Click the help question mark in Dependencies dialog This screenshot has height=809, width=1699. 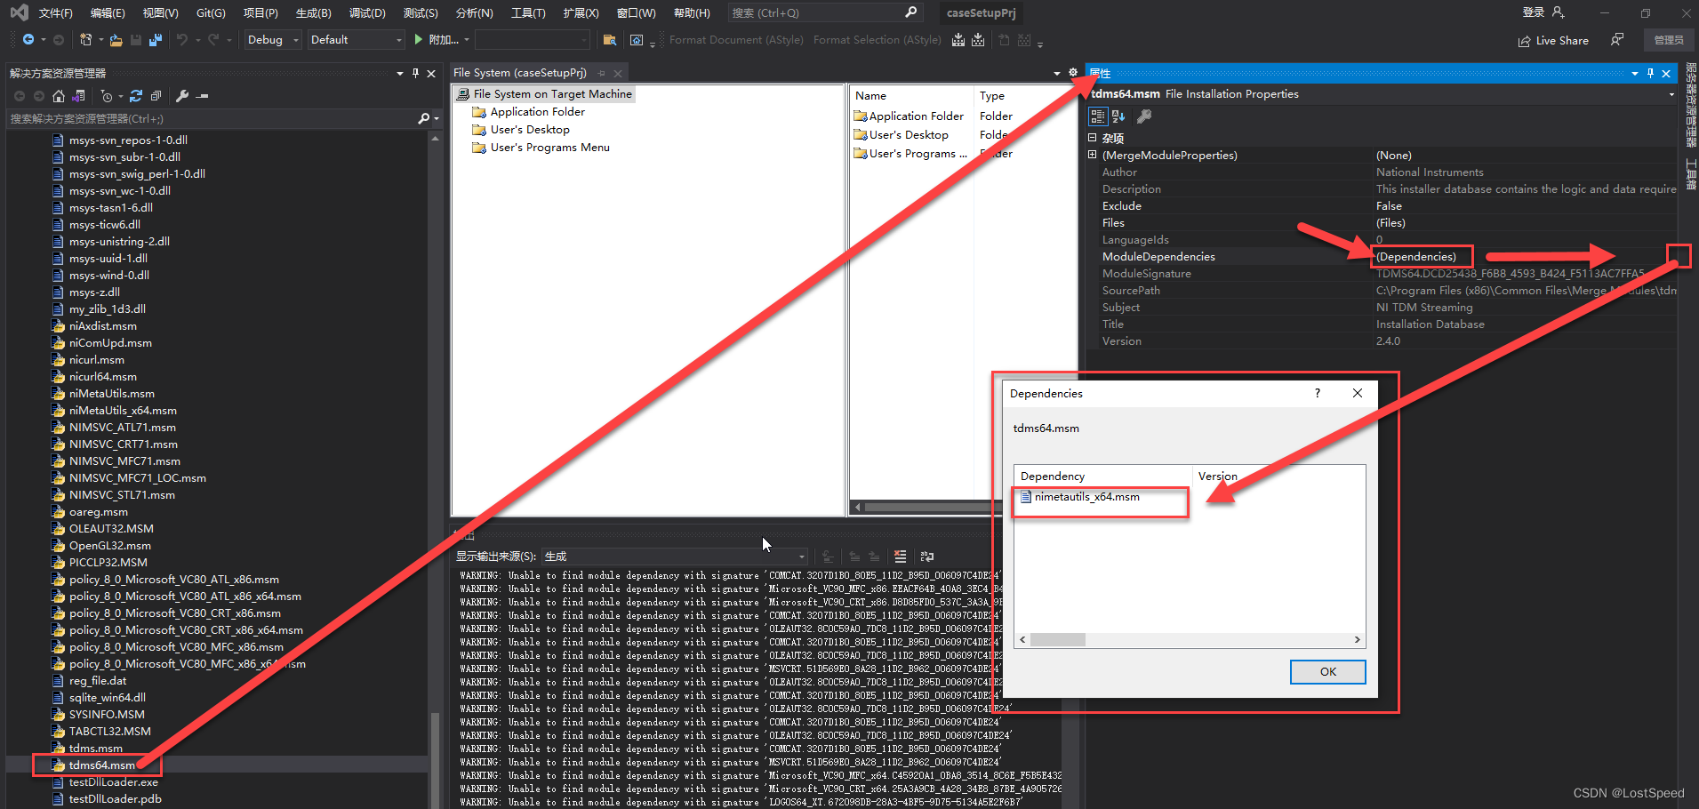(x=1317, y=393)
